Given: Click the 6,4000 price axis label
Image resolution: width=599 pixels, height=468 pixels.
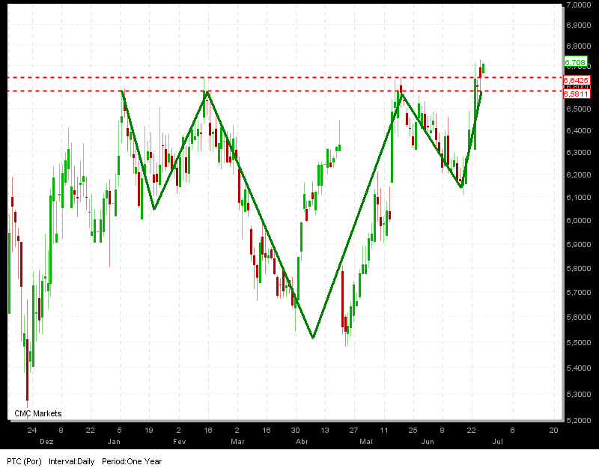Looking at the screenshot, I should pos(579,130).
